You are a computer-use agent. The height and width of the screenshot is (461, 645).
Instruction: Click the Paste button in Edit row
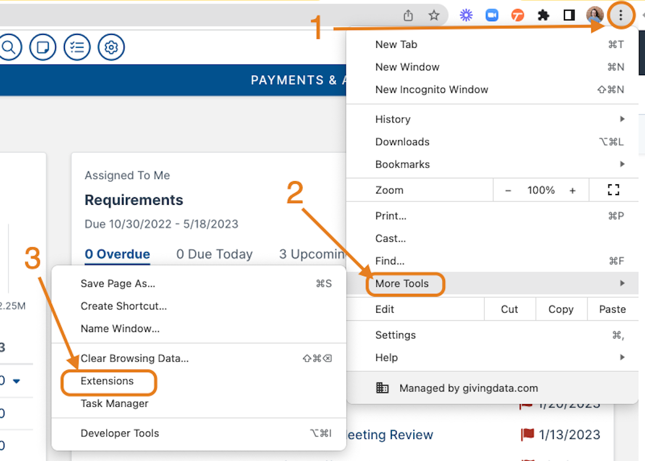pos(612,309)
